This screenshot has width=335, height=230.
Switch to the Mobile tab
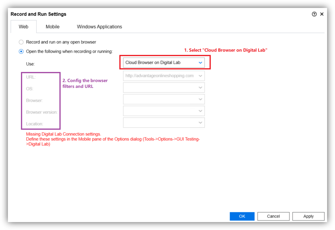coord(53,27)
